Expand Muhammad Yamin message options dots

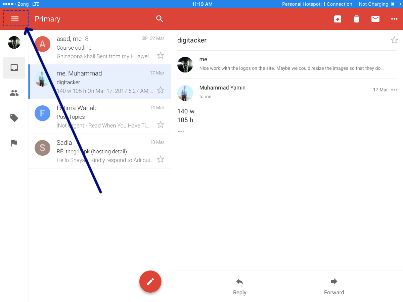(x=394, y=90)
